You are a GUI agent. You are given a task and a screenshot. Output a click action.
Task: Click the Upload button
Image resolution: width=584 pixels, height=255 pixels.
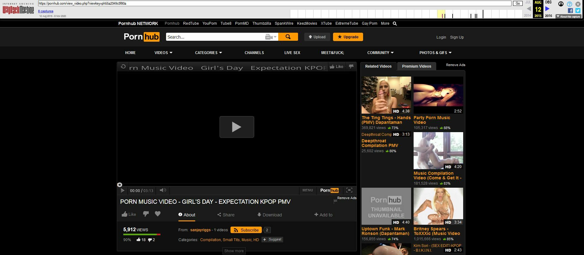[317, 37]
